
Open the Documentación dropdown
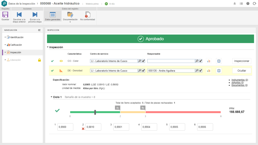[x=70, y=17]
